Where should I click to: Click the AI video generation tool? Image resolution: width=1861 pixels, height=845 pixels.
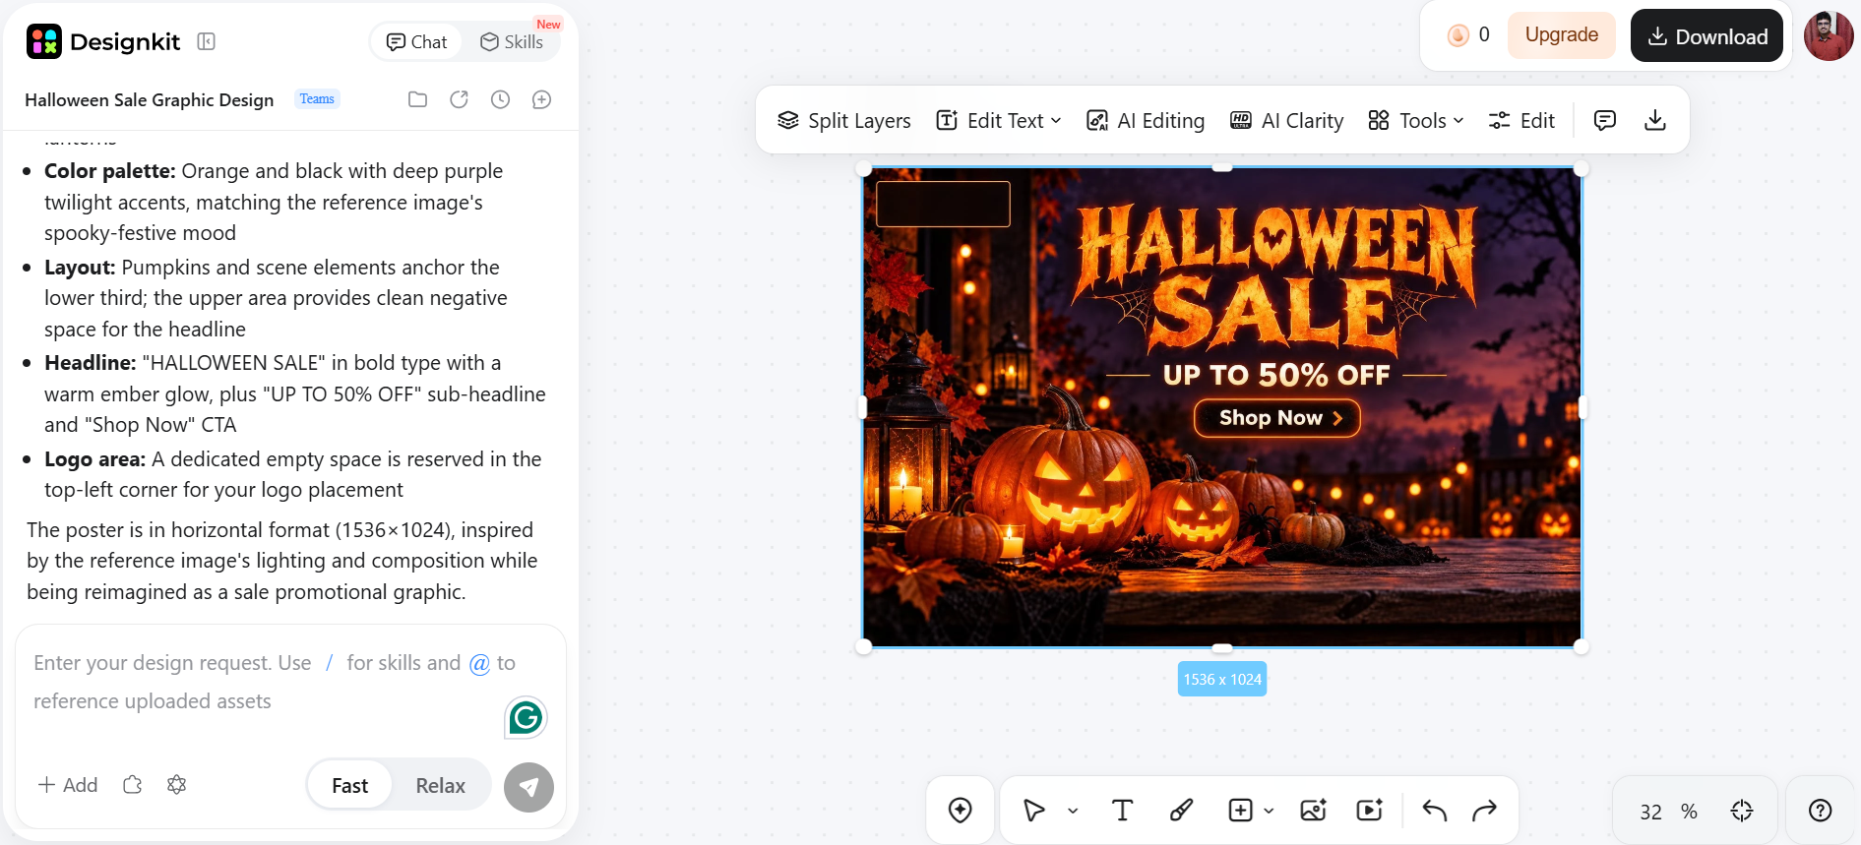point(1370,811)
